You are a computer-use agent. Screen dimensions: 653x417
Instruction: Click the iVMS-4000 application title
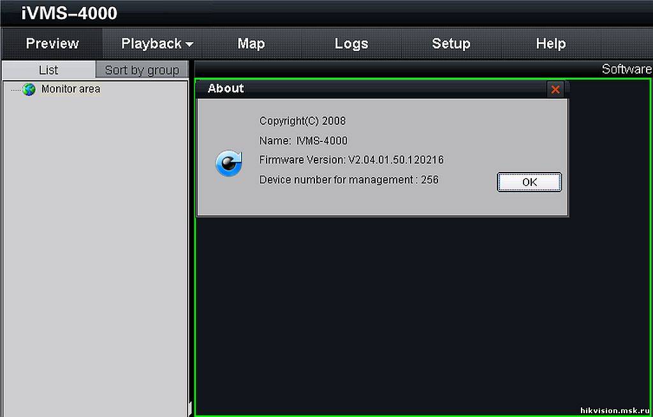pyautogui.click(x=69, y=13)
